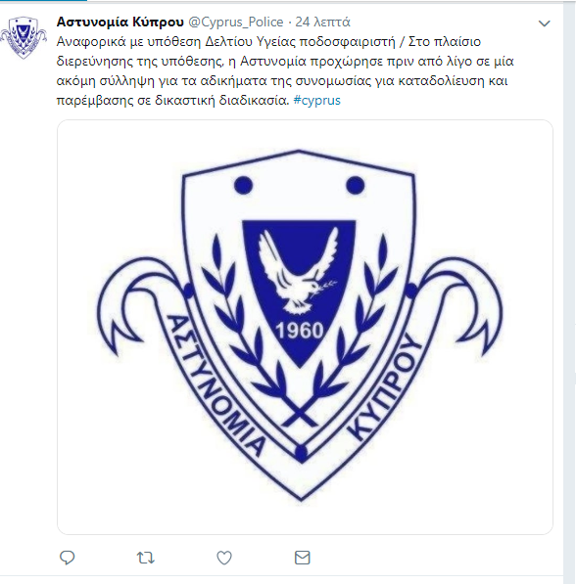This screenshot has width=576, height=584.
Task: Open the tweet's 24 λεπτά timestamp
Action: [x=322, y=22]
